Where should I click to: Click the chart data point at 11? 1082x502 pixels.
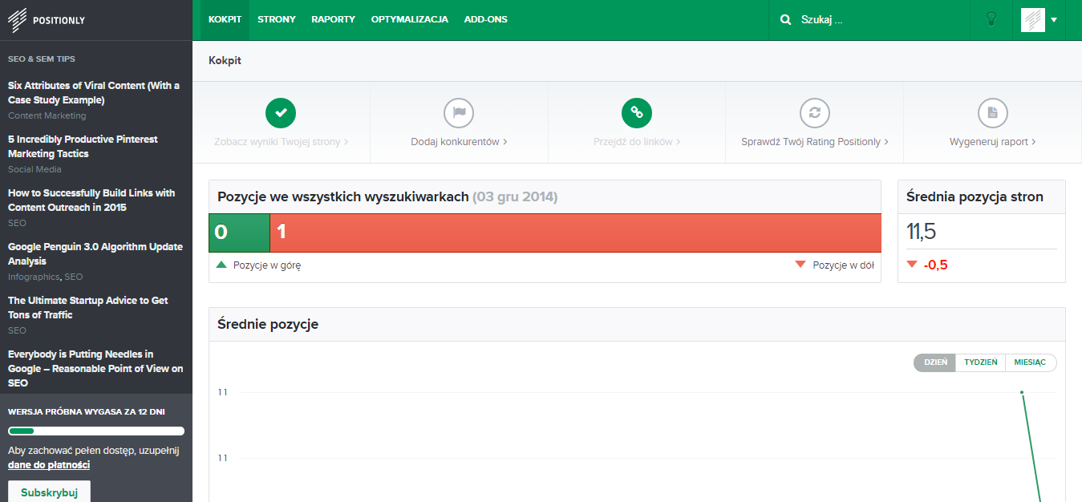[1022, 392]
